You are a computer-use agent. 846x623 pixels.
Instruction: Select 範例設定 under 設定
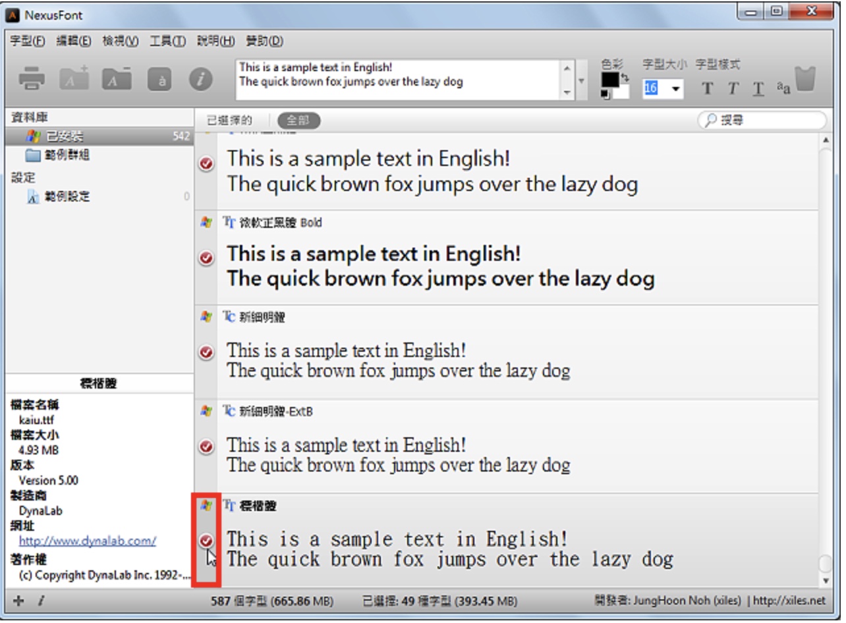click(67, 196)
